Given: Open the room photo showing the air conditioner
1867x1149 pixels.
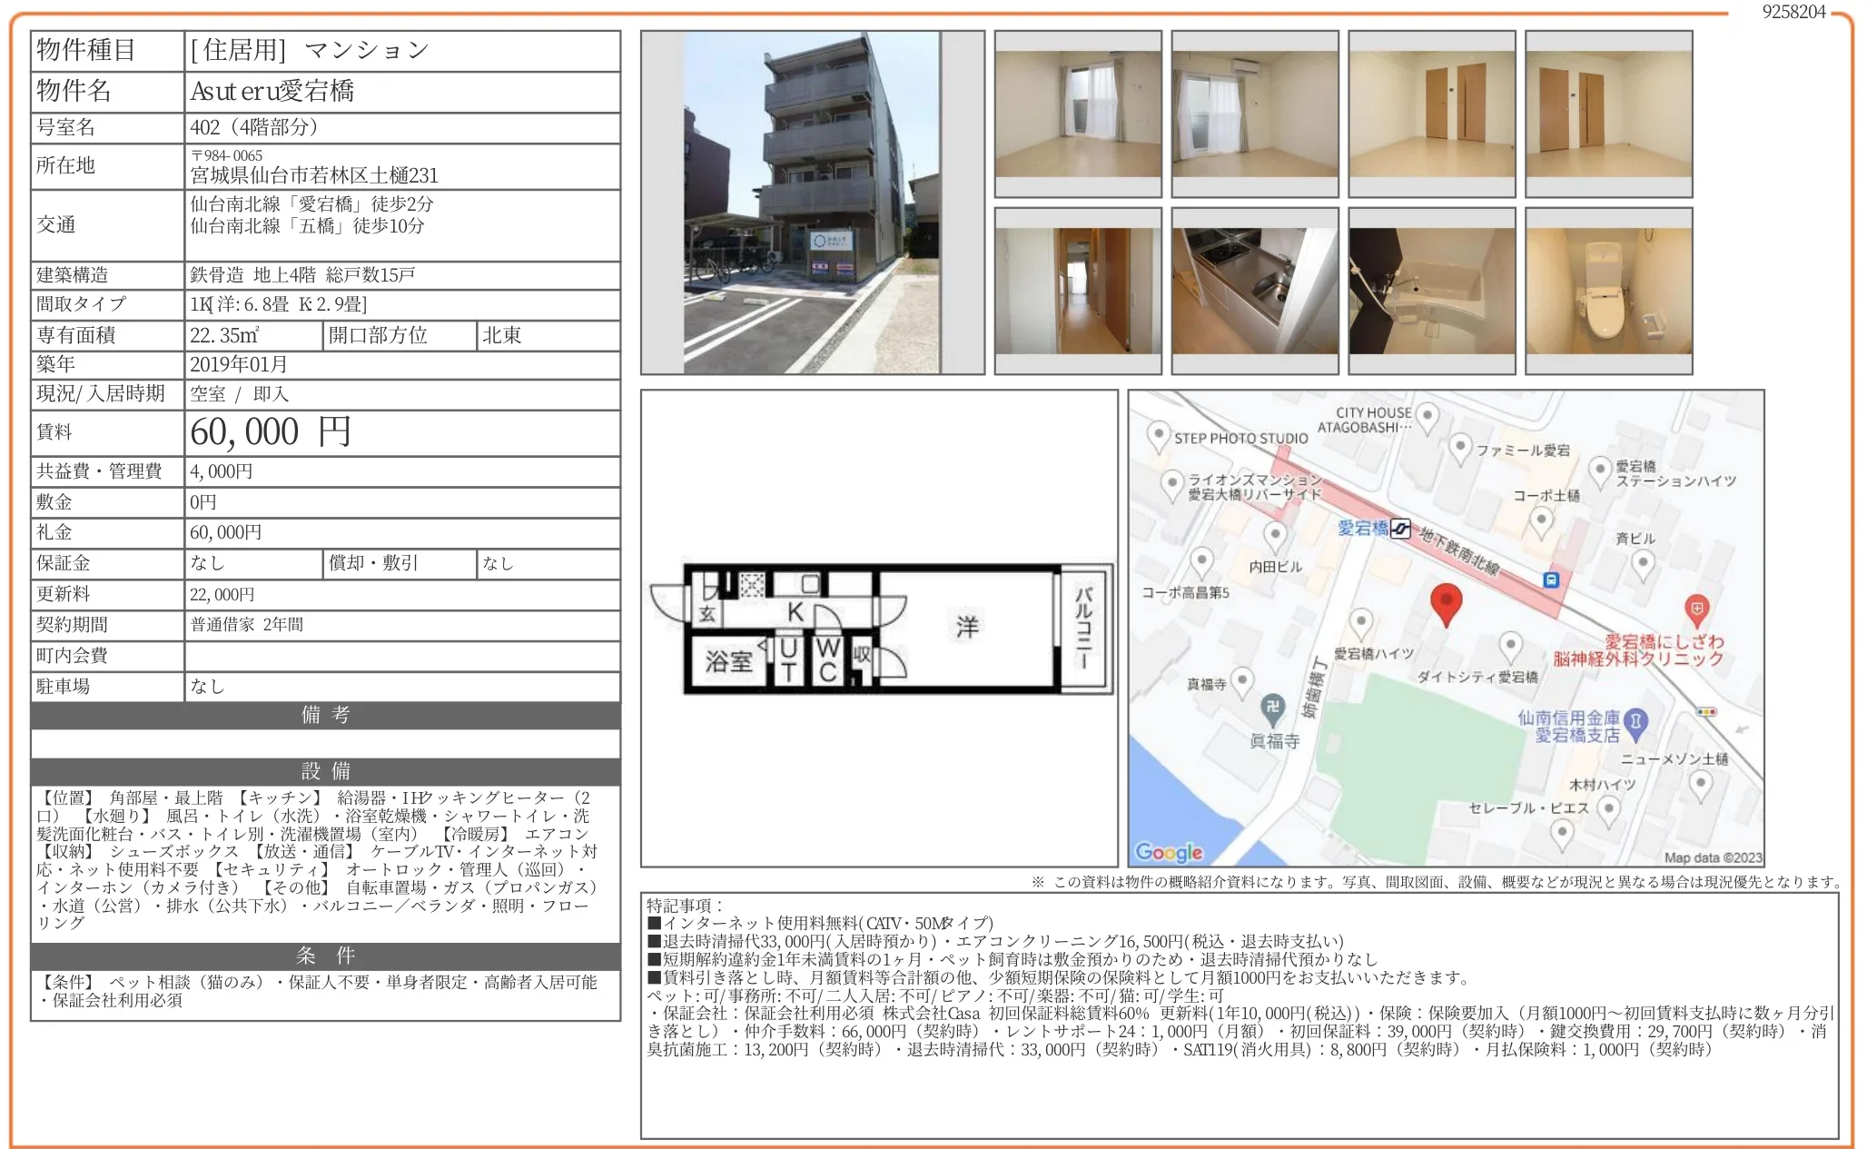Looking at the screenshot, I should click(x=1255, y=114).
